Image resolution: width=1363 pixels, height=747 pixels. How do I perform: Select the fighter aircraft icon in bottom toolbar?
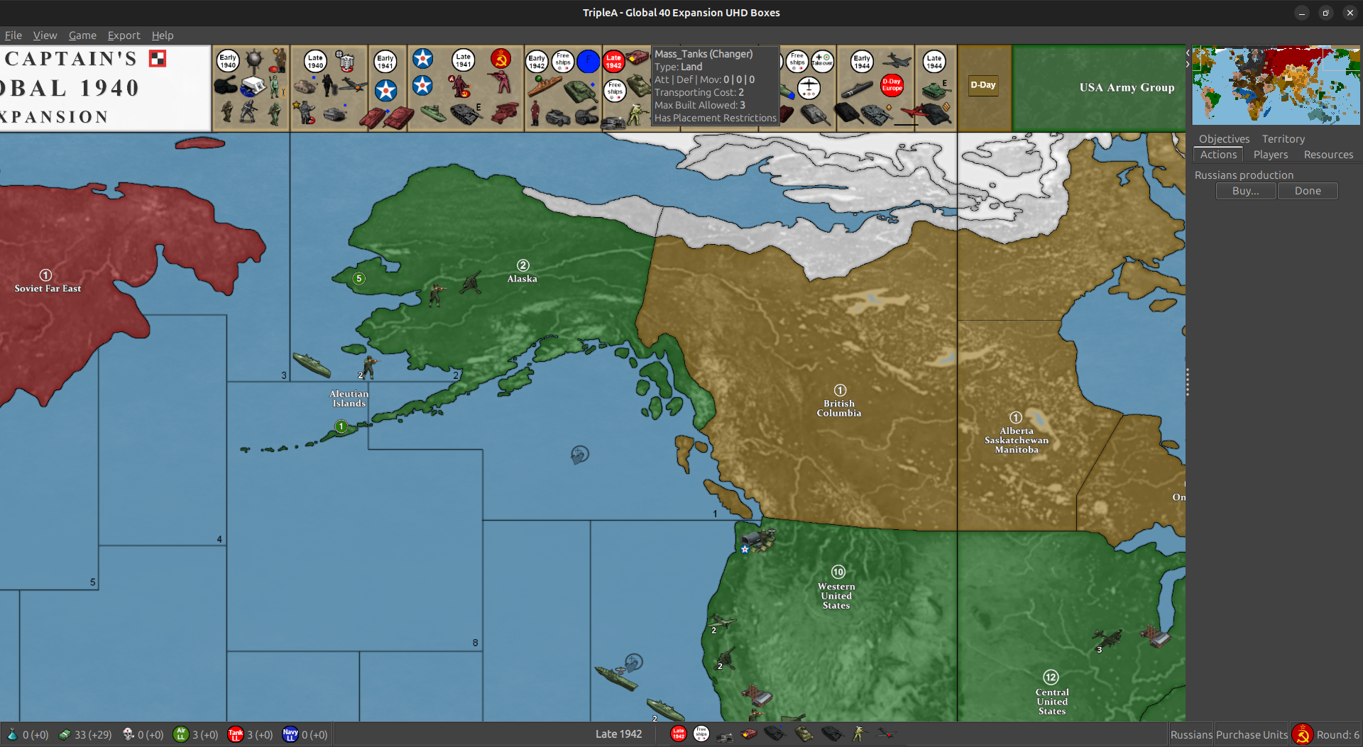885,734
